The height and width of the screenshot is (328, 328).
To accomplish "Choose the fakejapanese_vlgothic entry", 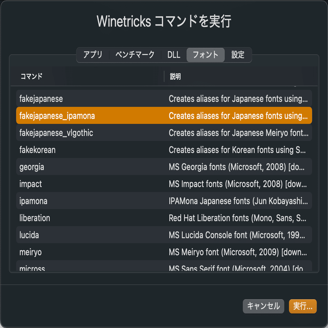I will [164, 133].
